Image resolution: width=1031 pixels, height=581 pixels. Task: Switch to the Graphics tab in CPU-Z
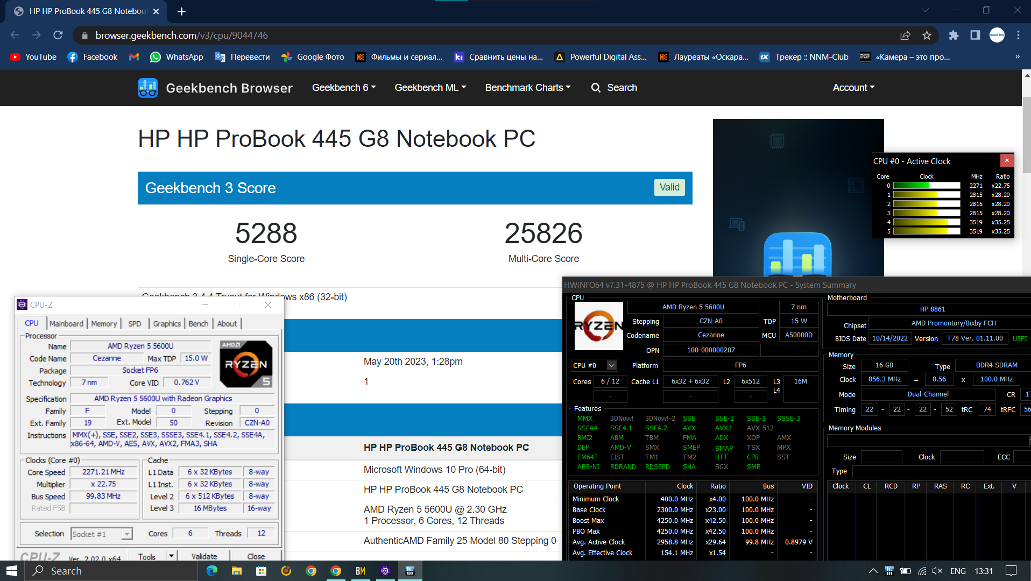(167, 324)
